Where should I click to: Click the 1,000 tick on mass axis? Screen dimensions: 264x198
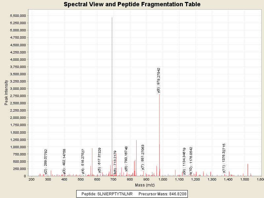tap(162, 179)
